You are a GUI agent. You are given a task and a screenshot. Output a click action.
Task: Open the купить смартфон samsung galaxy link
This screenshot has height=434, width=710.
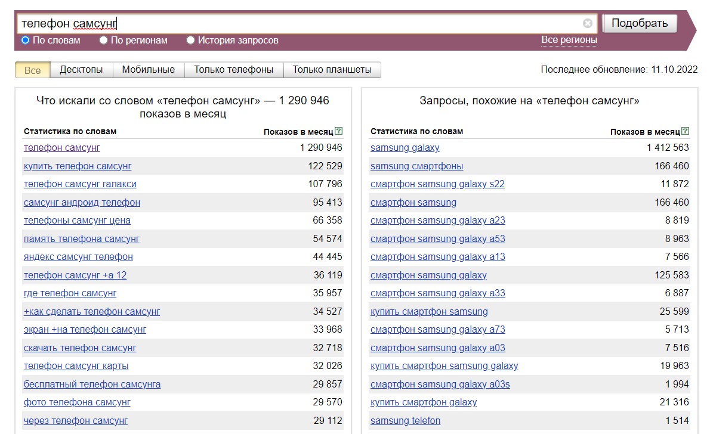point(444,365)
